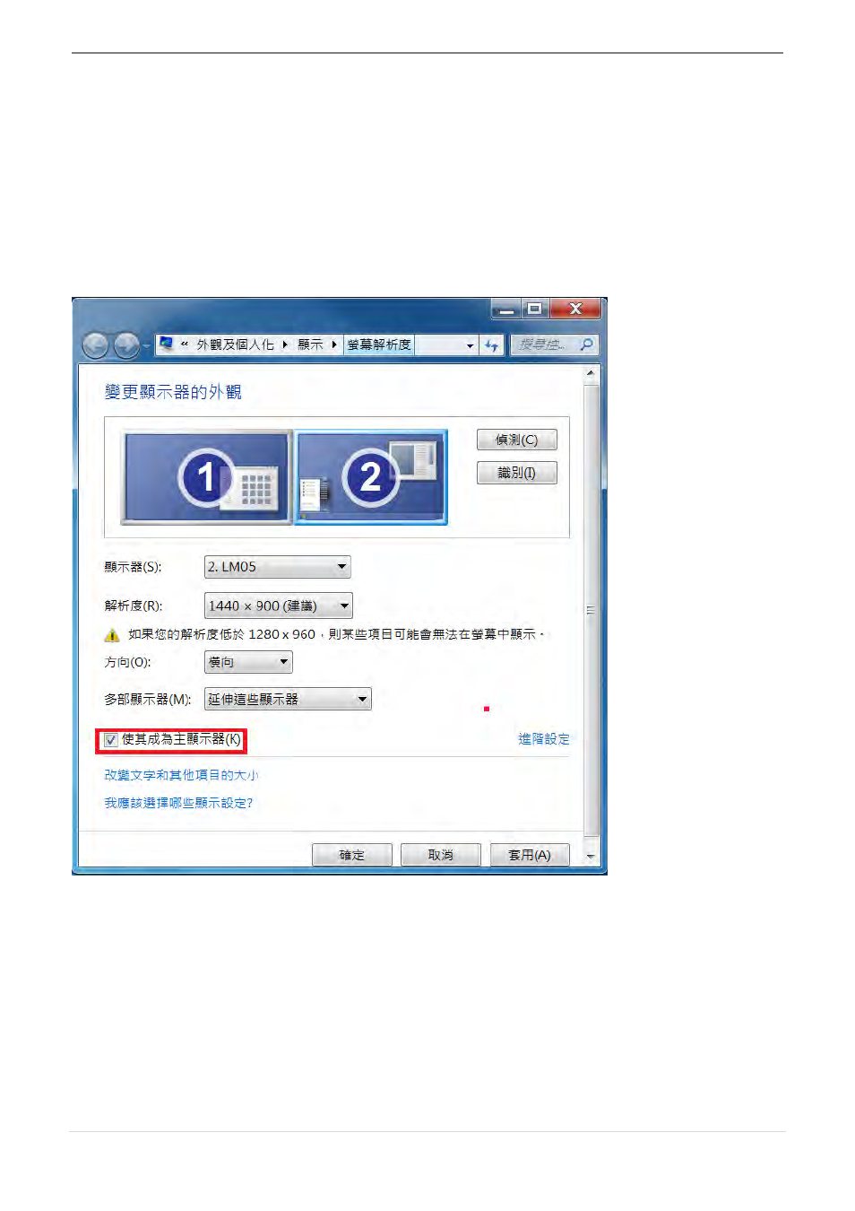
Task: Open 我應該選擇哪些顯示設定? link
Action: click(178, 803)
